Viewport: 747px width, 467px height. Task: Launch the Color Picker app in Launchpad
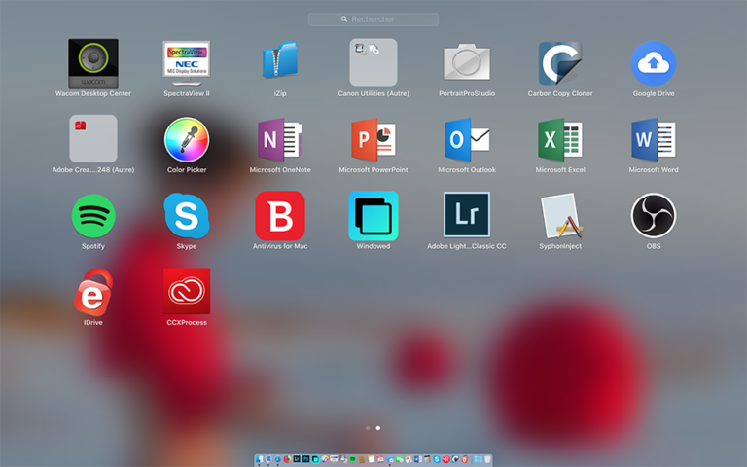[x=187, y=139]
